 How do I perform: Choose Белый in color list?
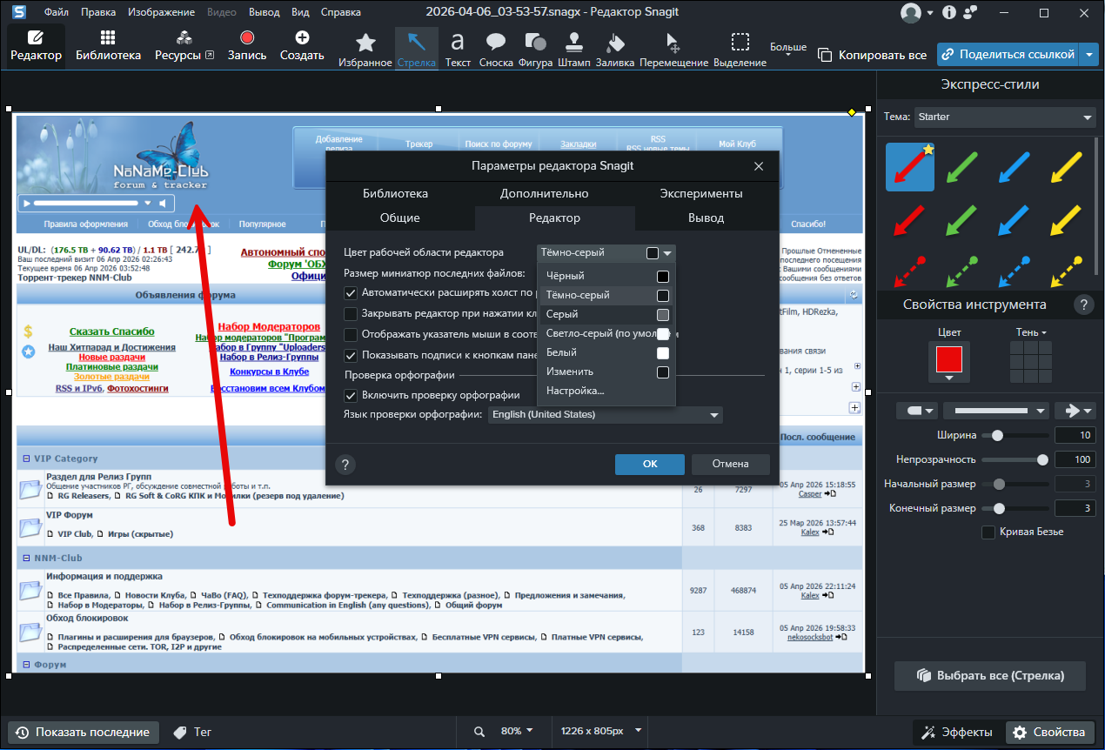tap(607, 352)
